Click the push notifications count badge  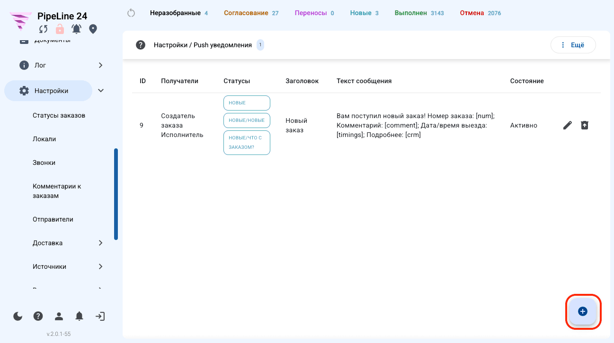260,45
